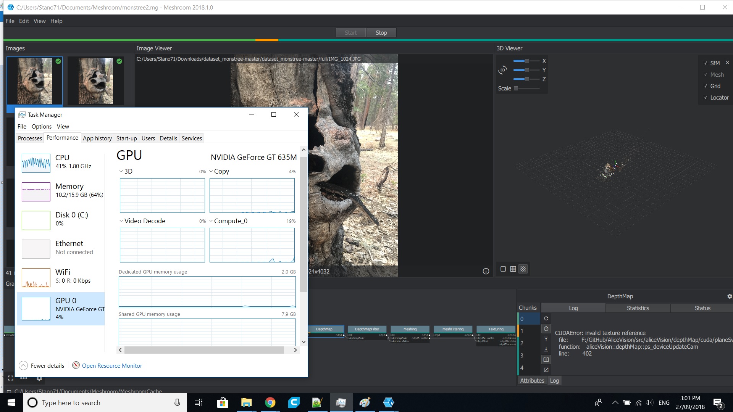Switch to the Processes tab in Task Manager
Image resolution: width=733 pixels, height=412 pixels.
click(x=30, y=138)
